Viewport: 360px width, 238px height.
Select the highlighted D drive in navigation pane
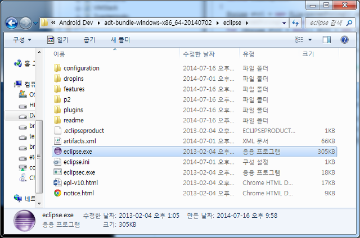click(x=20, y=115)
